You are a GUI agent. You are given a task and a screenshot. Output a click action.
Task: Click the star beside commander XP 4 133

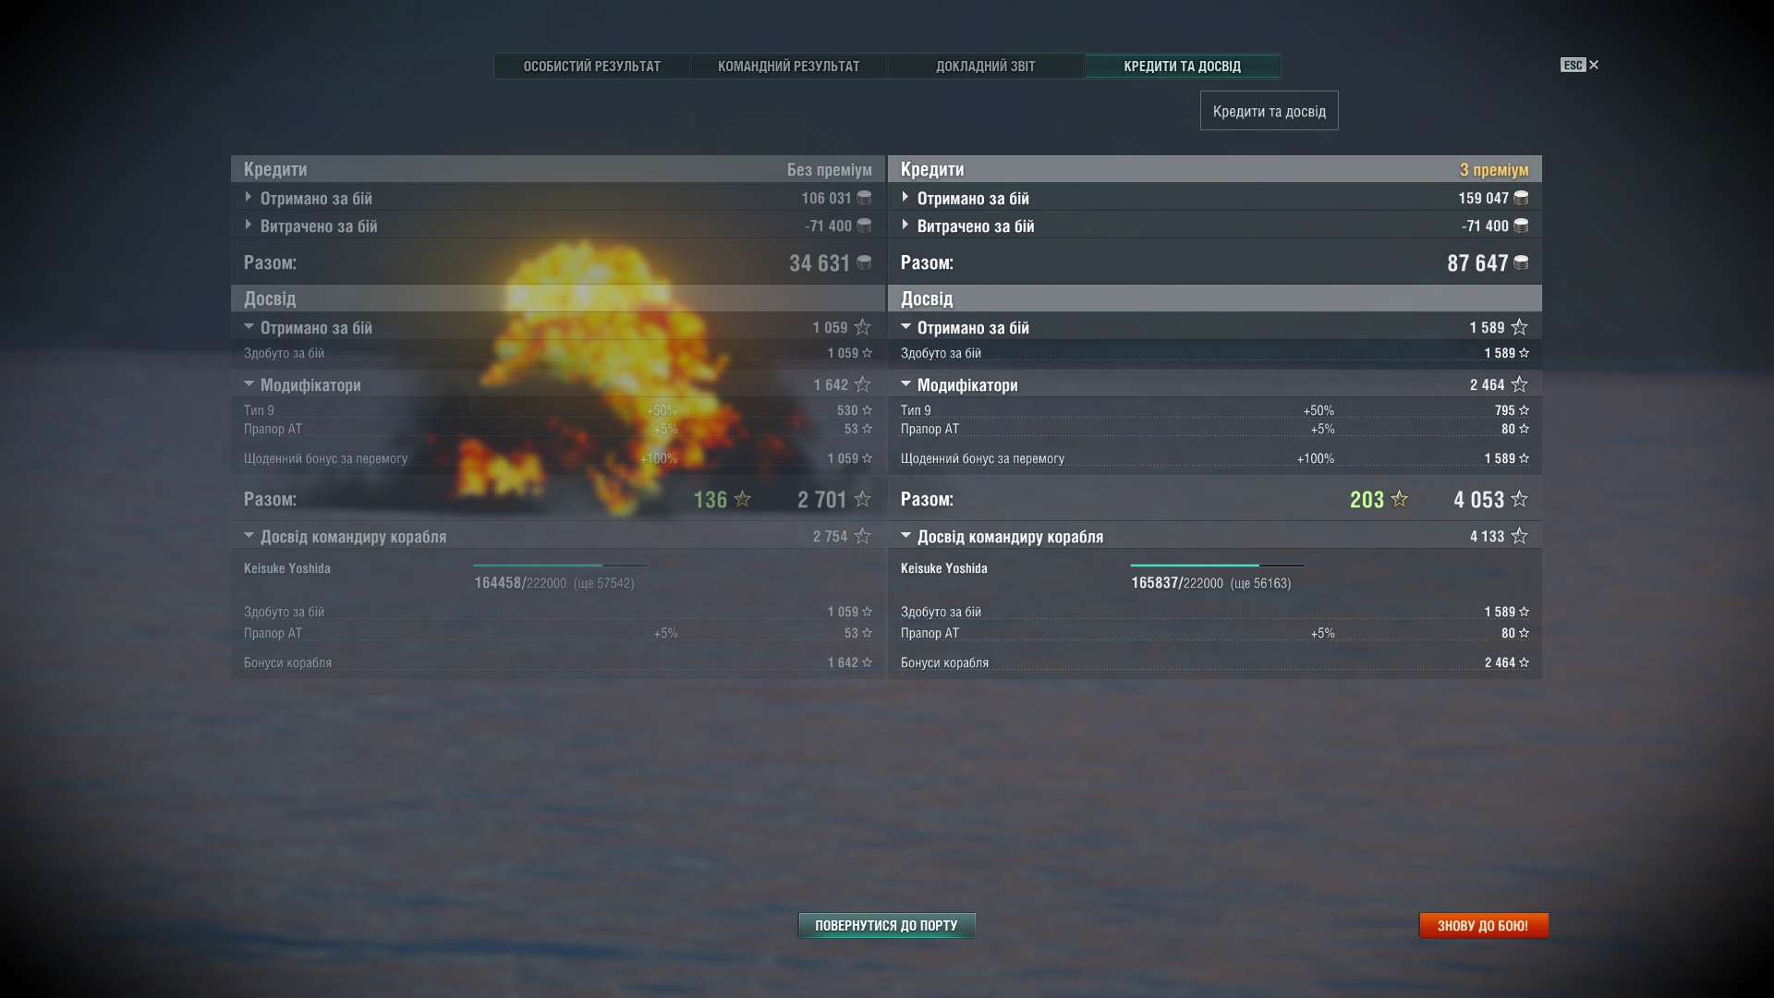(x=1519, y=536)
